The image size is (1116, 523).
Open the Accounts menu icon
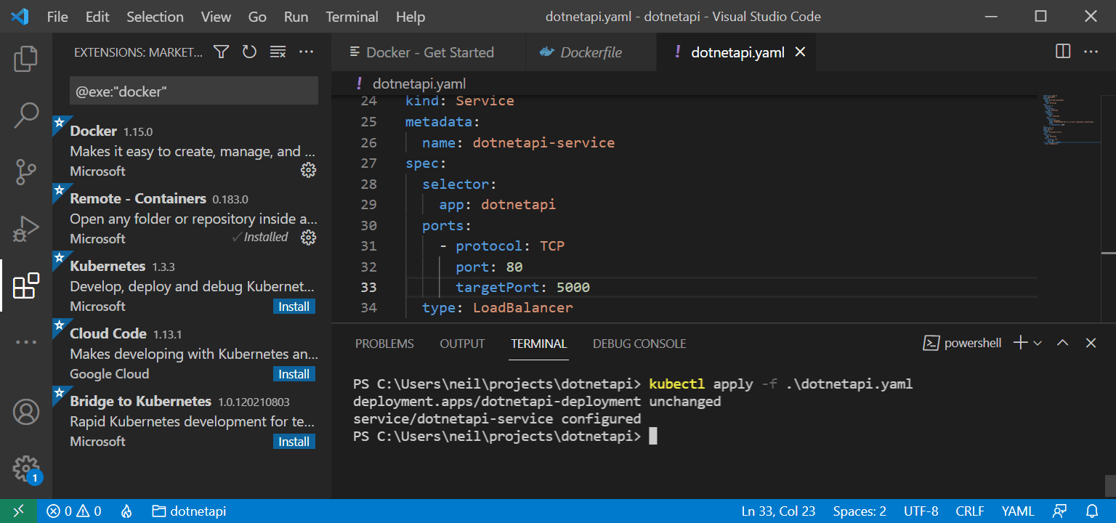26,412
